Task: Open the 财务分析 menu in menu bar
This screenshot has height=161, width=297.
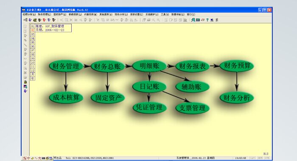Action: [121, 14]
